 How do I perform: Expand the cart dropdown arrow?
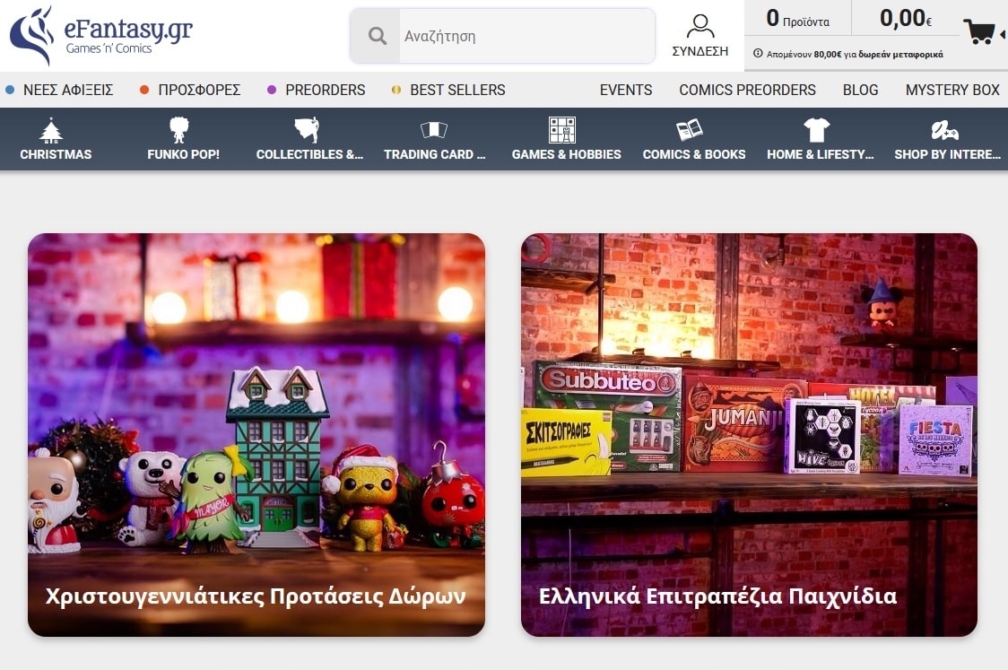pos(1002,35)
